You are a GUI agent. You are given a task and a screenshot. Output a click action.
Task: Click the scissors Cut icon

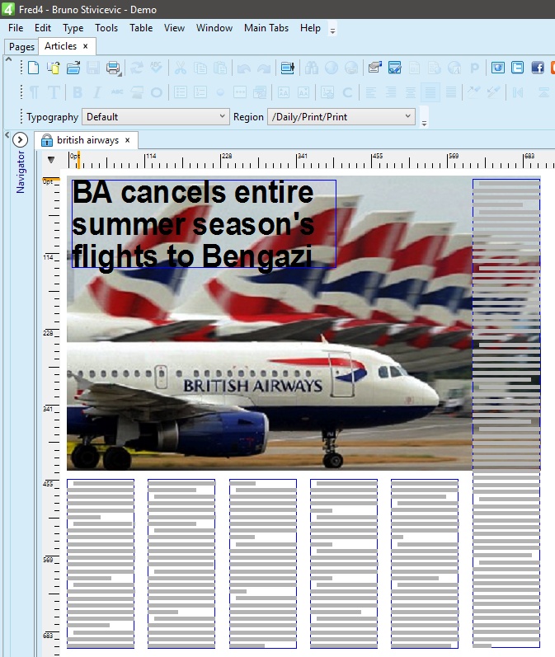181,68
